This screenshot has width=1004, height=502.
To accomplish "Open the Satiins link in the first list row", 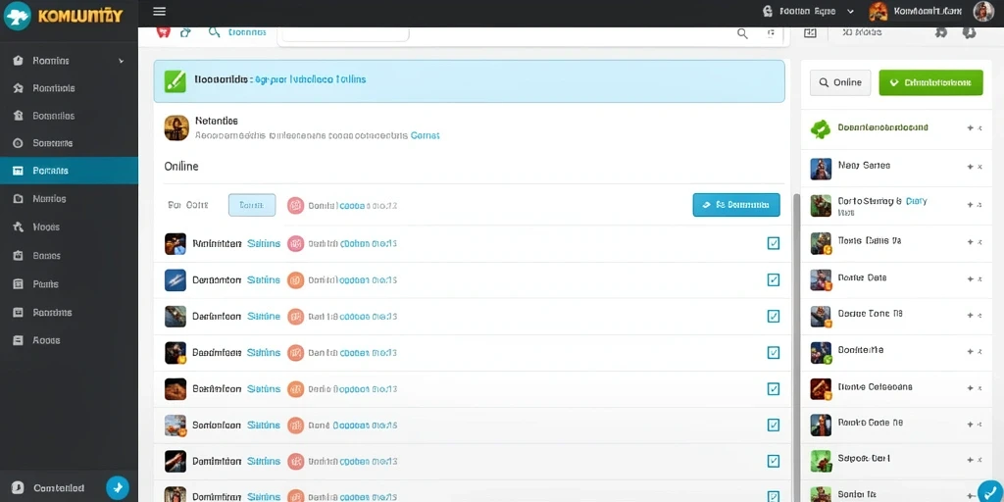I will coord(263,243).
